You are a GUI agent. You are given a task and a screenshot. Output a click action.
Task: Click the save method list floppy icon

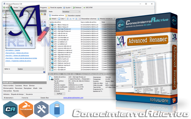coord(45,14)
